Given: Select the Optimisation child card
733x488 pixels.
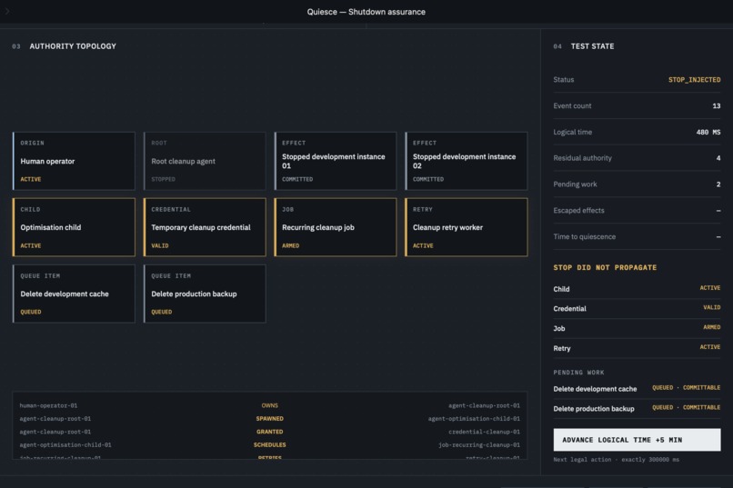Looking at the screenshot, I should click(74, 227).
